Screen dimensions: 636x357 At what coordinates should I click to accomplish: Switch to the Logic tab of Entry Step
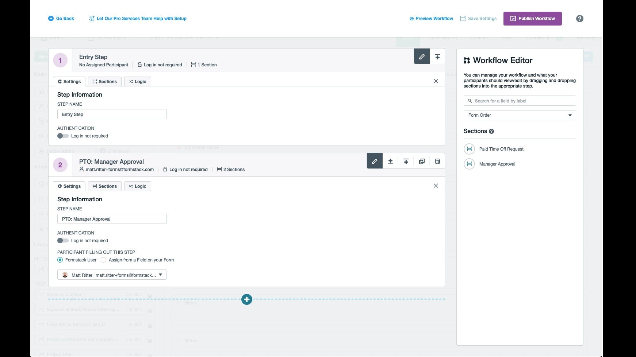137,81
